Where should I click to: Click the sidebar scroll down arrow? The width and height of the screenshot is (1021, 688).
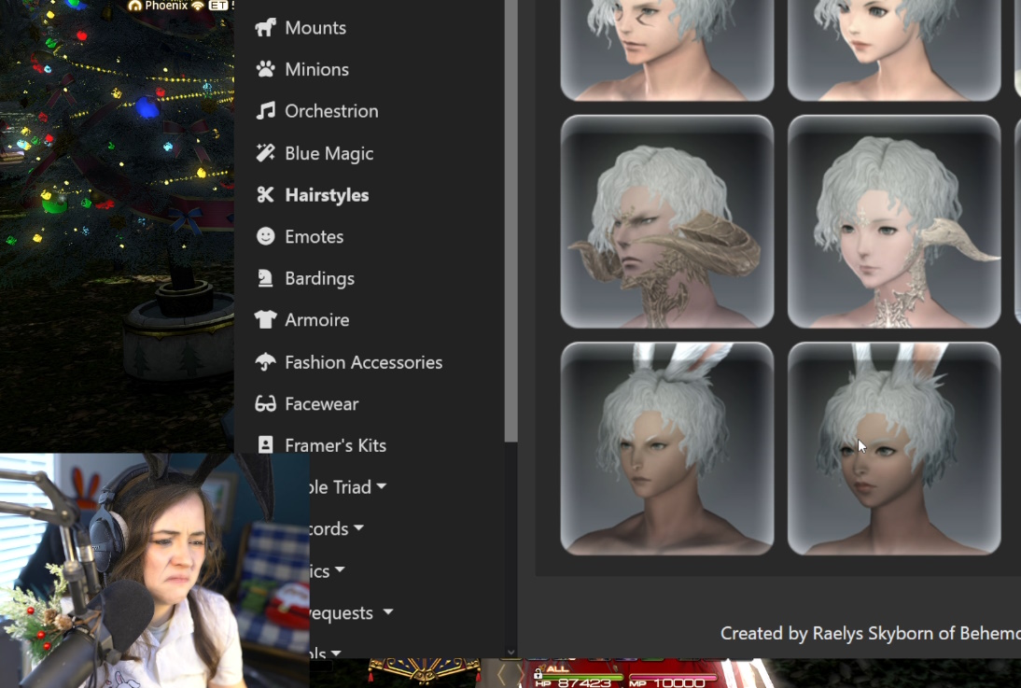point(511,652)
